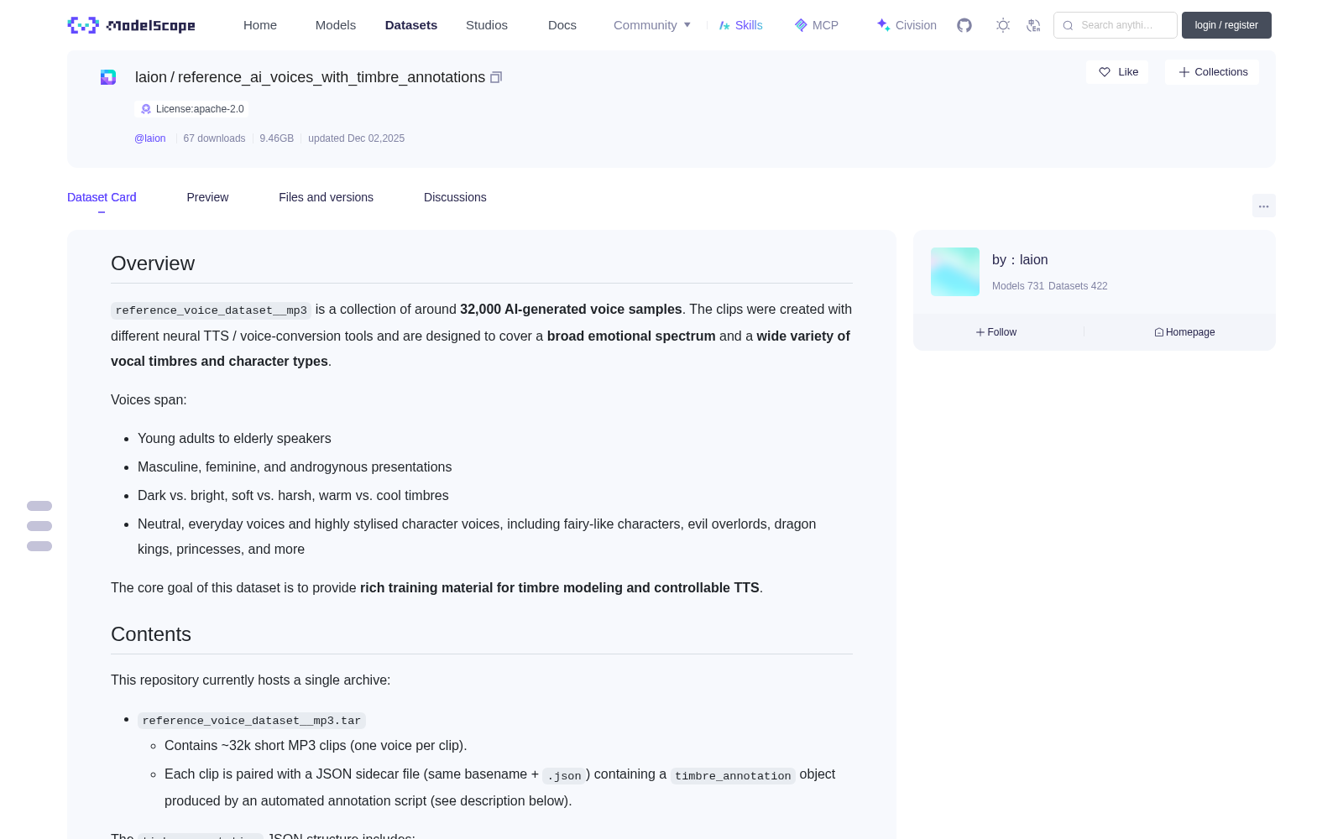The height and width of the screenshot is (839, 1343).
Task: Open the Models section
Action: pos(336,25)
